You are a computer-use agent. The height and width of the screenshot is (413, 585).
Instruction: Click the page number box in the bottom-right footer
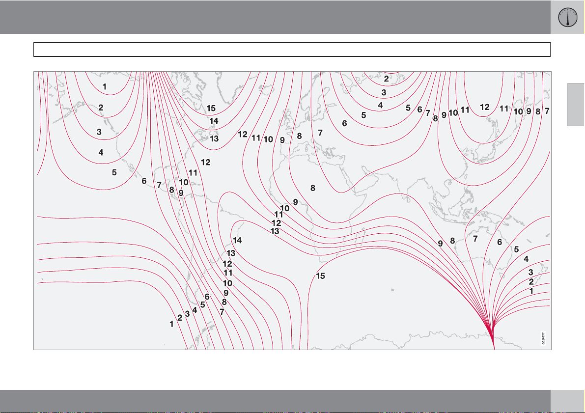pyautogui.click(x=567, y=401)
